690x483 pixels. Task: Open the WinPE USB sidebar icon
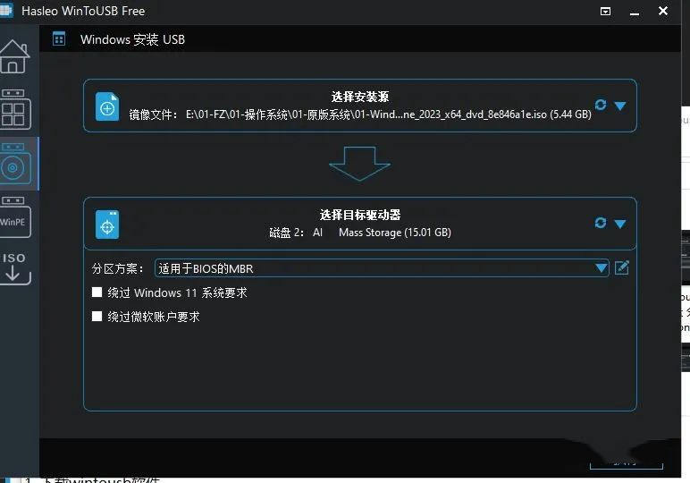coord(15,217)
